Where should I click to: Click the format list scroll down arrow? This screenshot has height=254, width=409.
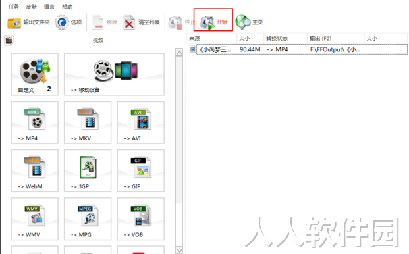(x=179, y=250)
